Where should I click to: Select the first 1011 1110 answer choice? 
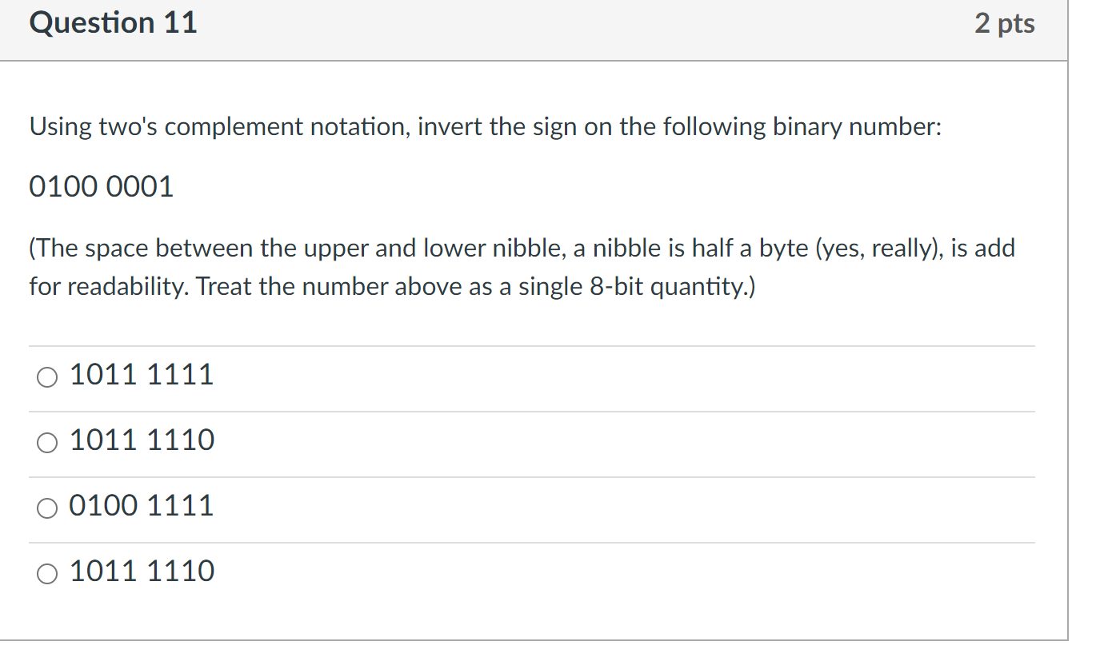pos(46,442)
